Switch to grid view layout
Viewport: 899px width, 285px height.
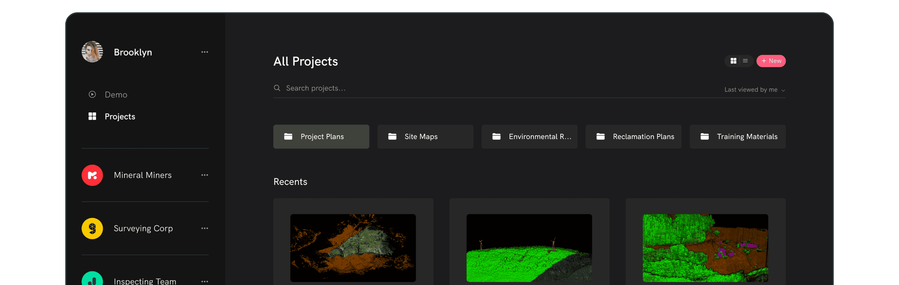(733, 61)
